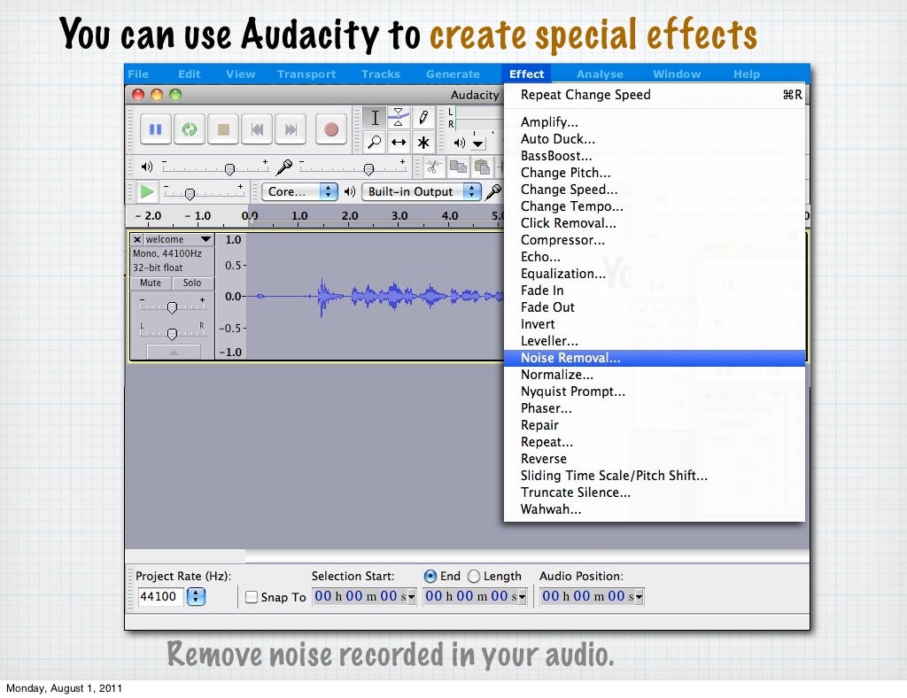Open the File menu
The height and width of the screenshot is (698, 907).
tap(138, 74)
